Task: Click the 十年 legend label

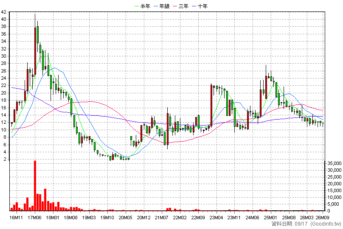Action: pos(203,6)
